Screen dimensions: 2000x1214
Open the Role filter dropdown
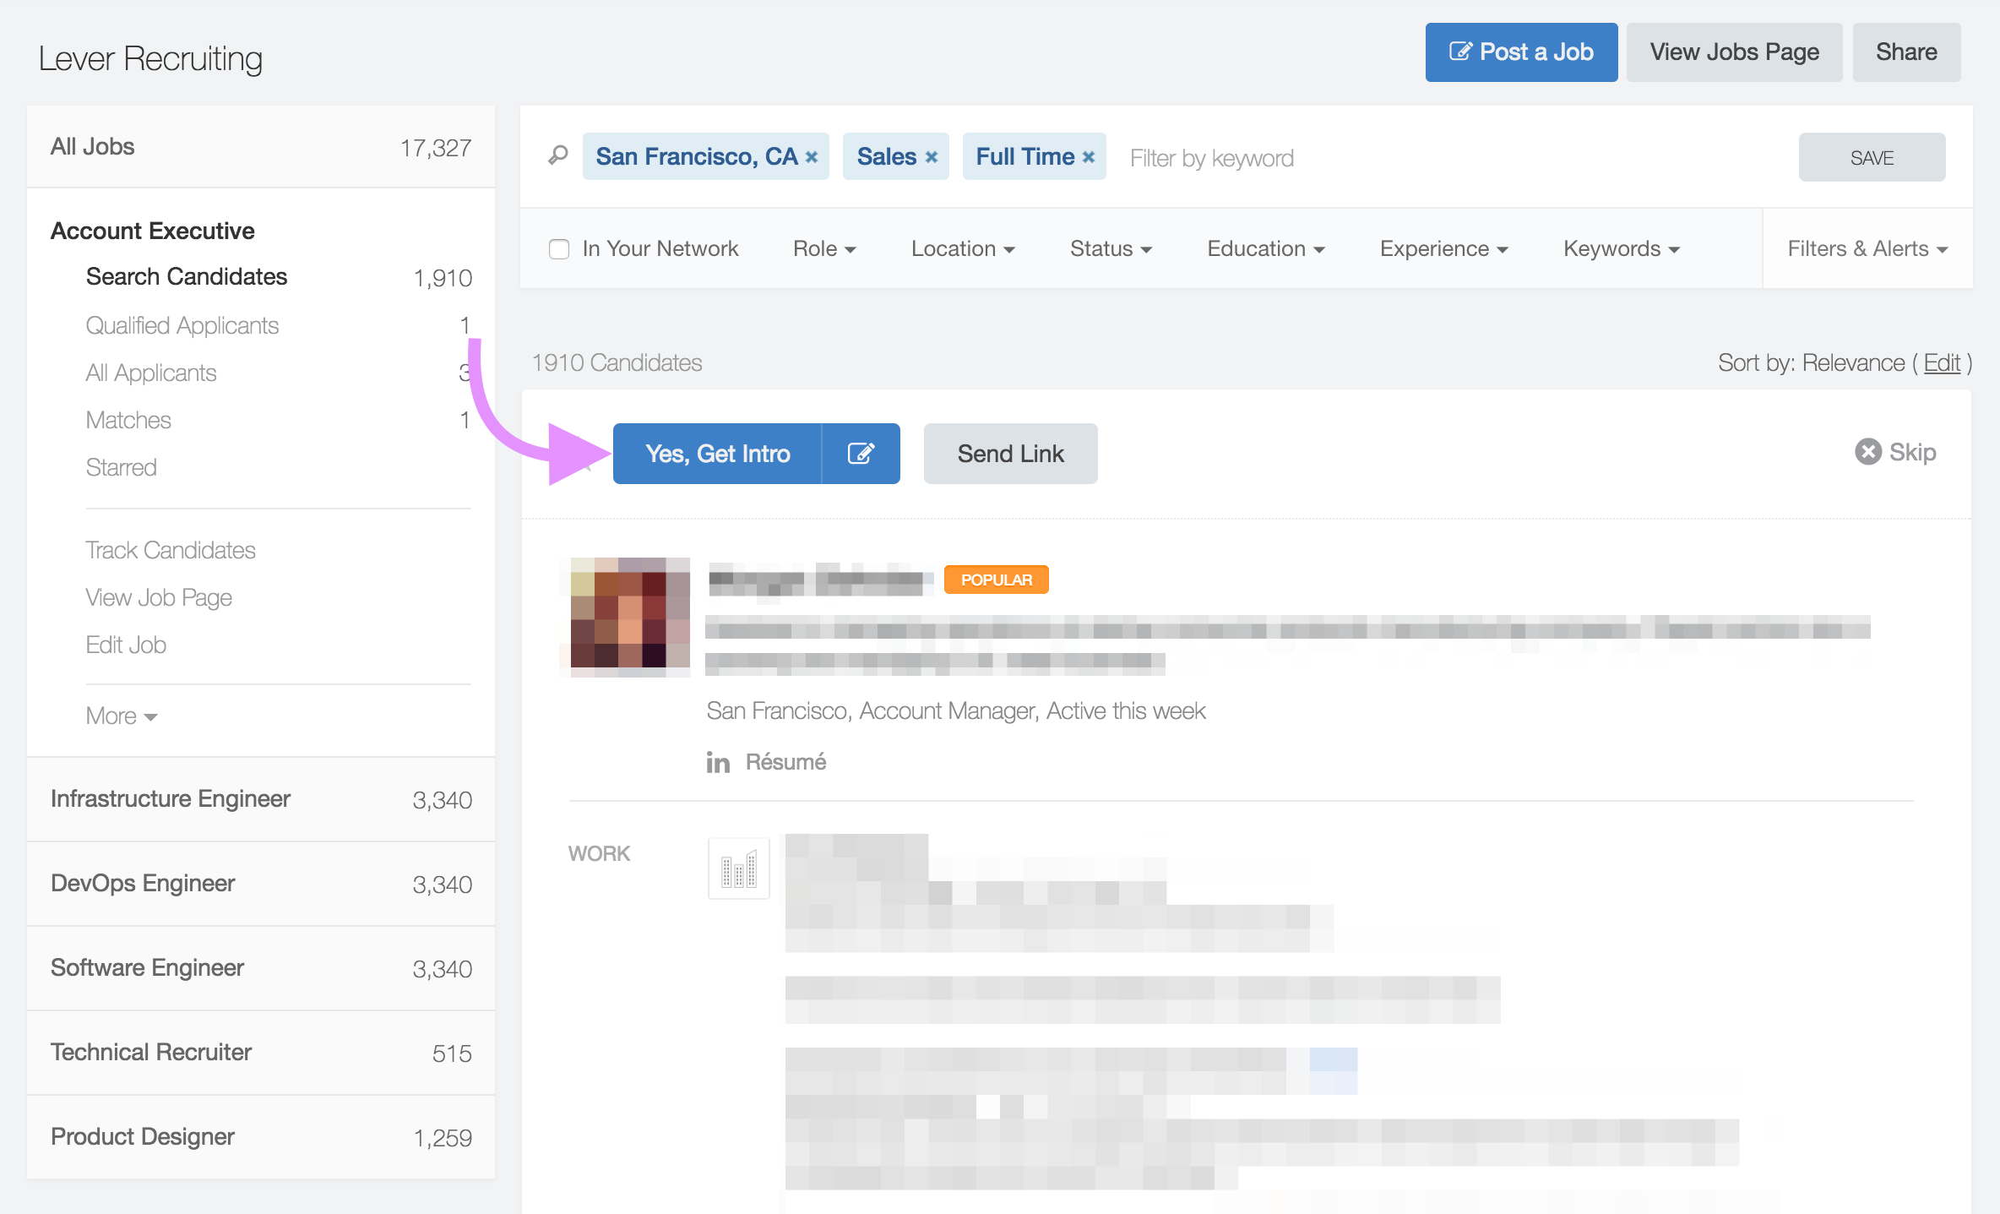point(824,249)
